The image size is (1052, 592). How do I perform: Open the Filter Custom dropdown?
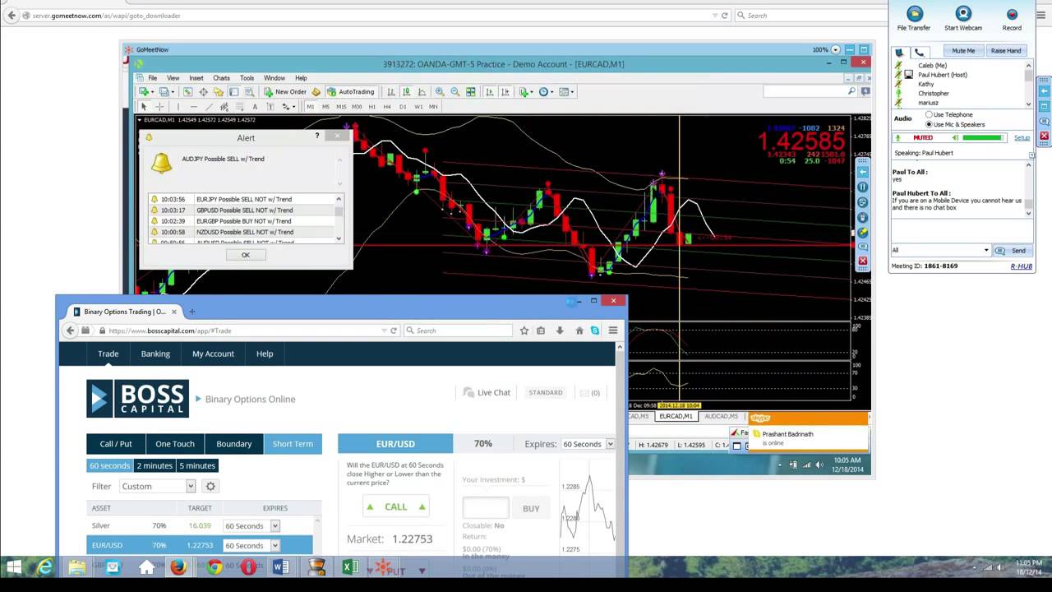[157, 486]
